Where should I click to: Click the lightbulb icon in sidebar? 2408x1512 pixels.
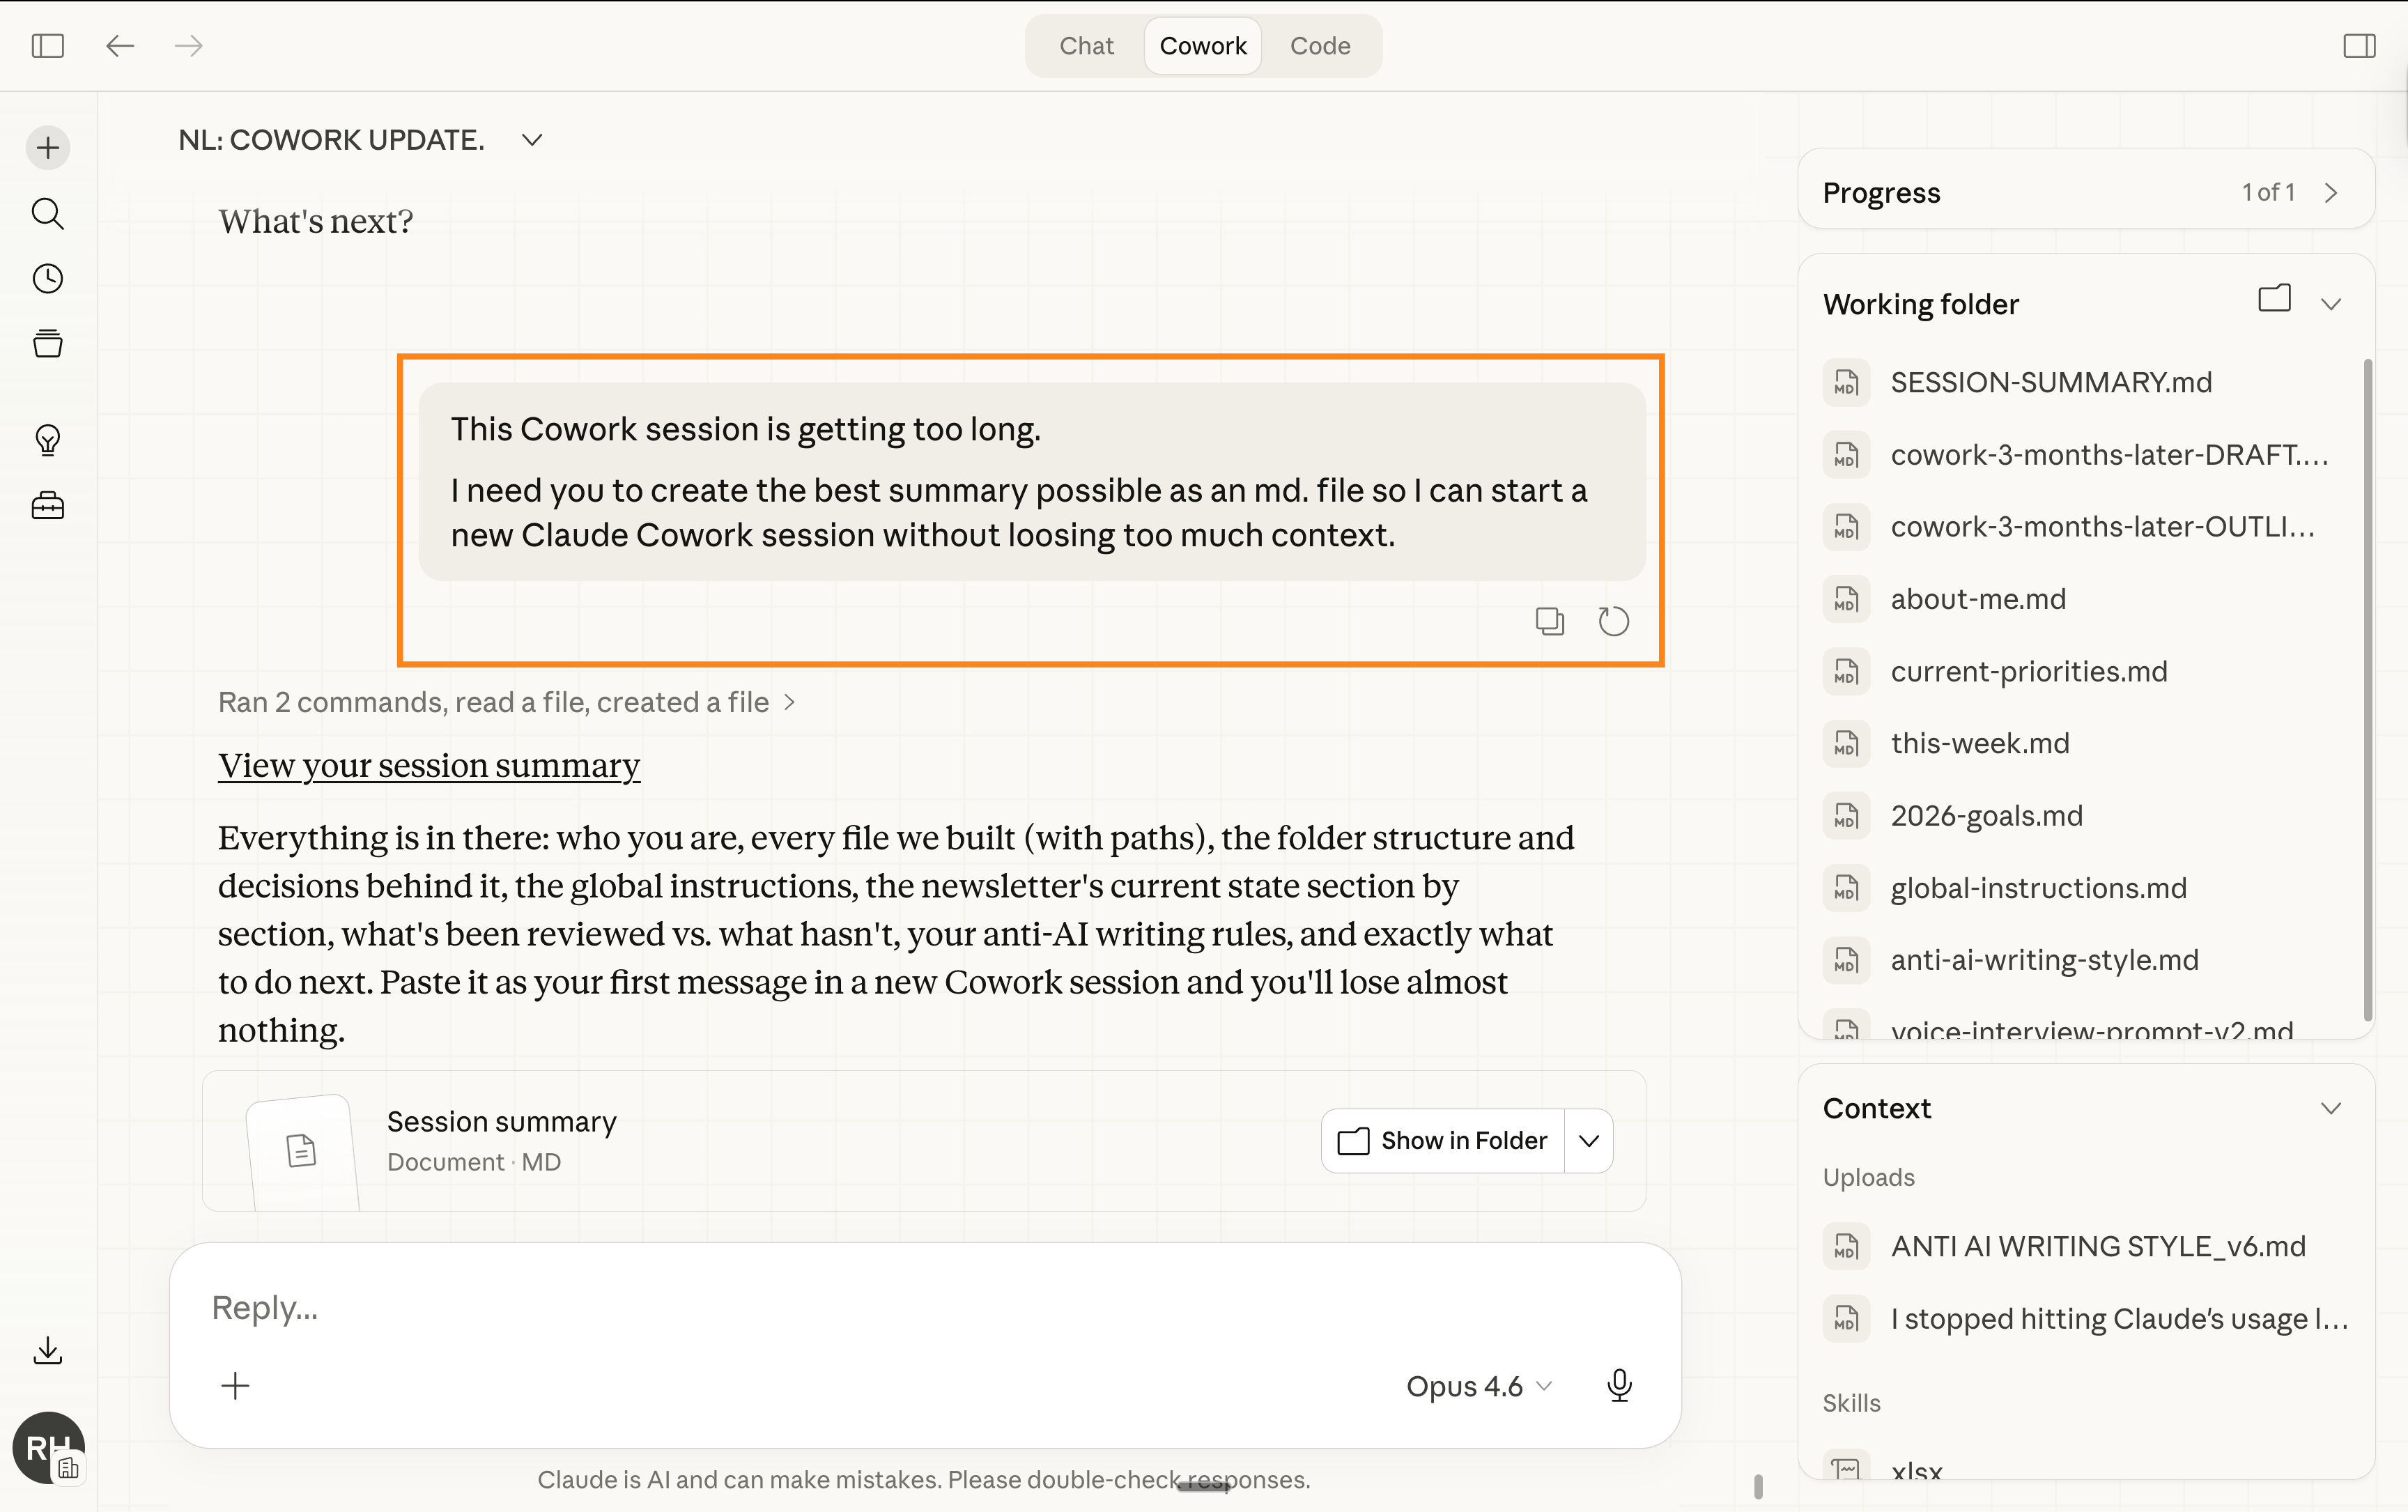pyautogui.click(x=47, y=440)
